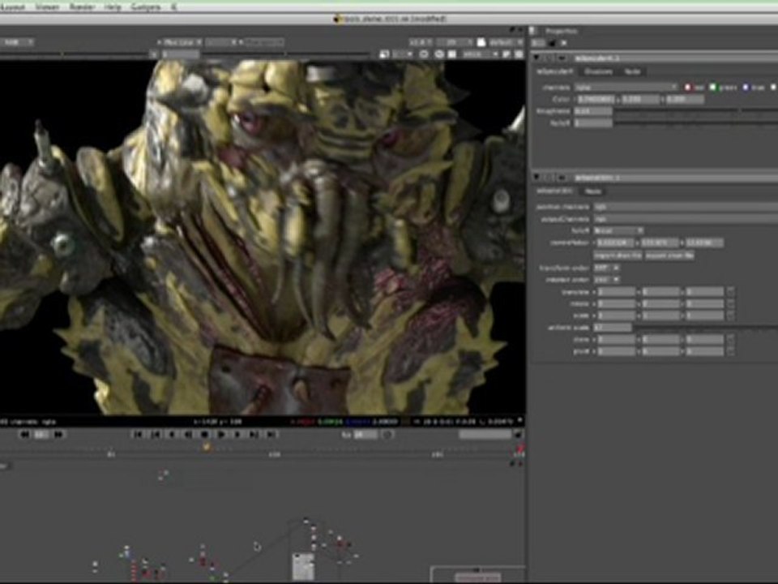
Task: Click the first Color value field
Action: click(x=596, y=99)
